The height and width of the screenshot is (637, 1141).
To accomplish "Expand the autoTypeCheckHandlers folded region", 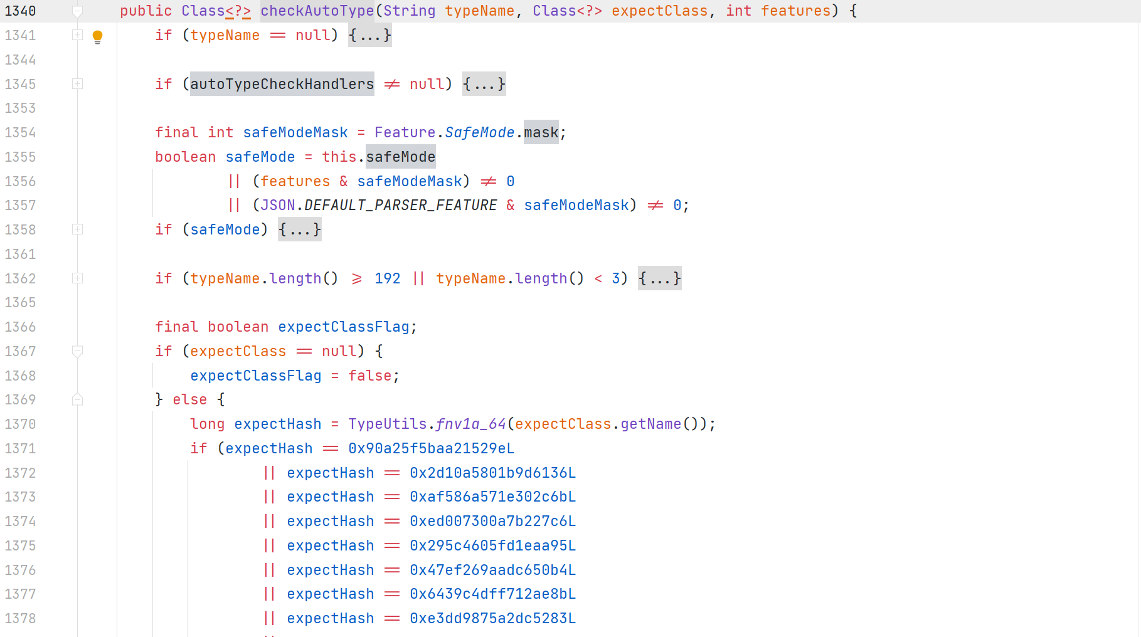I will (x=77, y=83).
